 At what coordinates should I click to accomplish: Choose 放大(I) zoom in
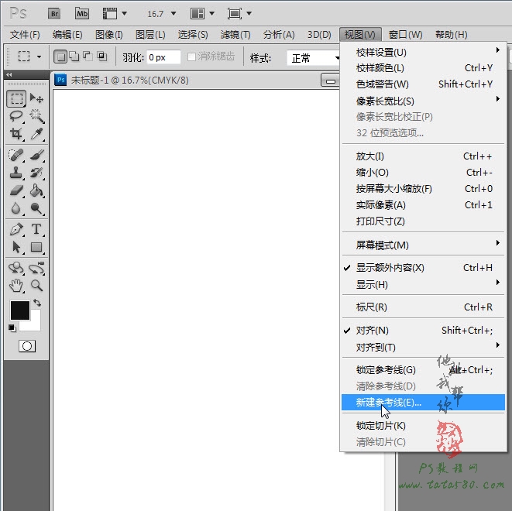(423, 156)
